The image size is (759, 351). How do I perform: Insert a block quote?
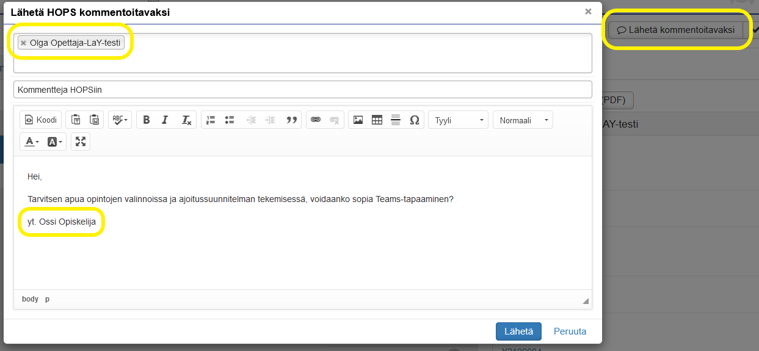(291, 120)
